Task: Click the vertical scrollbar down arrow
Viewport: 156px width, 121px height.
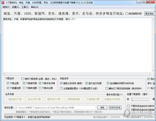Action: point(153,71)
